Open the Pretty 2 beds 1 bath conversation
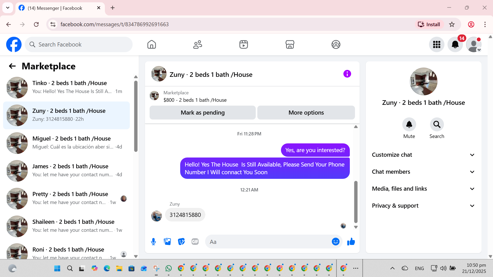Image resolution: width=493 pixels, height=277 pixels. coord(66,199)
